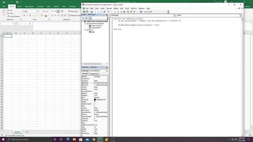This screenshot has width=253, height=142.
Task: Click View Object icon in Project pane
Action: point(86,18)
